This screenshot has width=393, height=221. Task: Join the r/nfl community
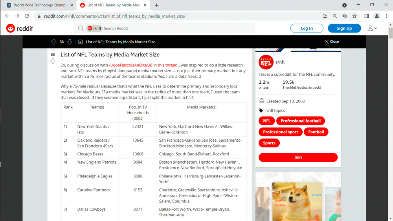[x=298, y=157]
